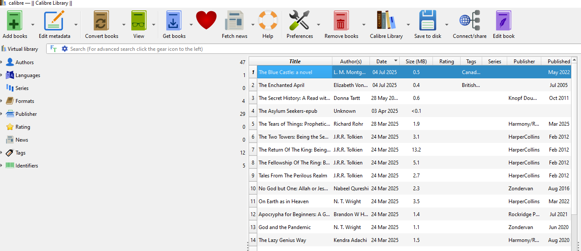Sort by the Rating column header
The height and width of the screenshot is (251, 581).
(x=446, y=61)
